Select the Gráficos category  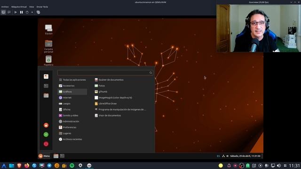coord(72,92)
